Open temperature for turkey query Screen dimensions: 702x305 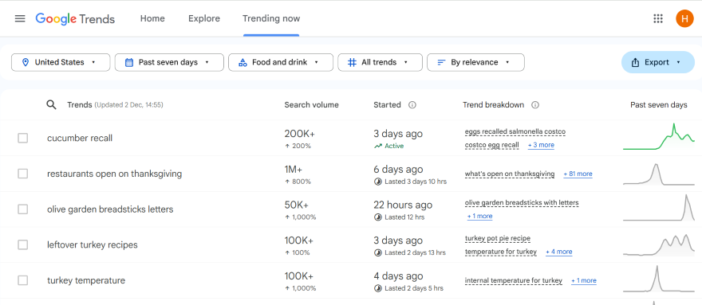[x=500, y=252]
